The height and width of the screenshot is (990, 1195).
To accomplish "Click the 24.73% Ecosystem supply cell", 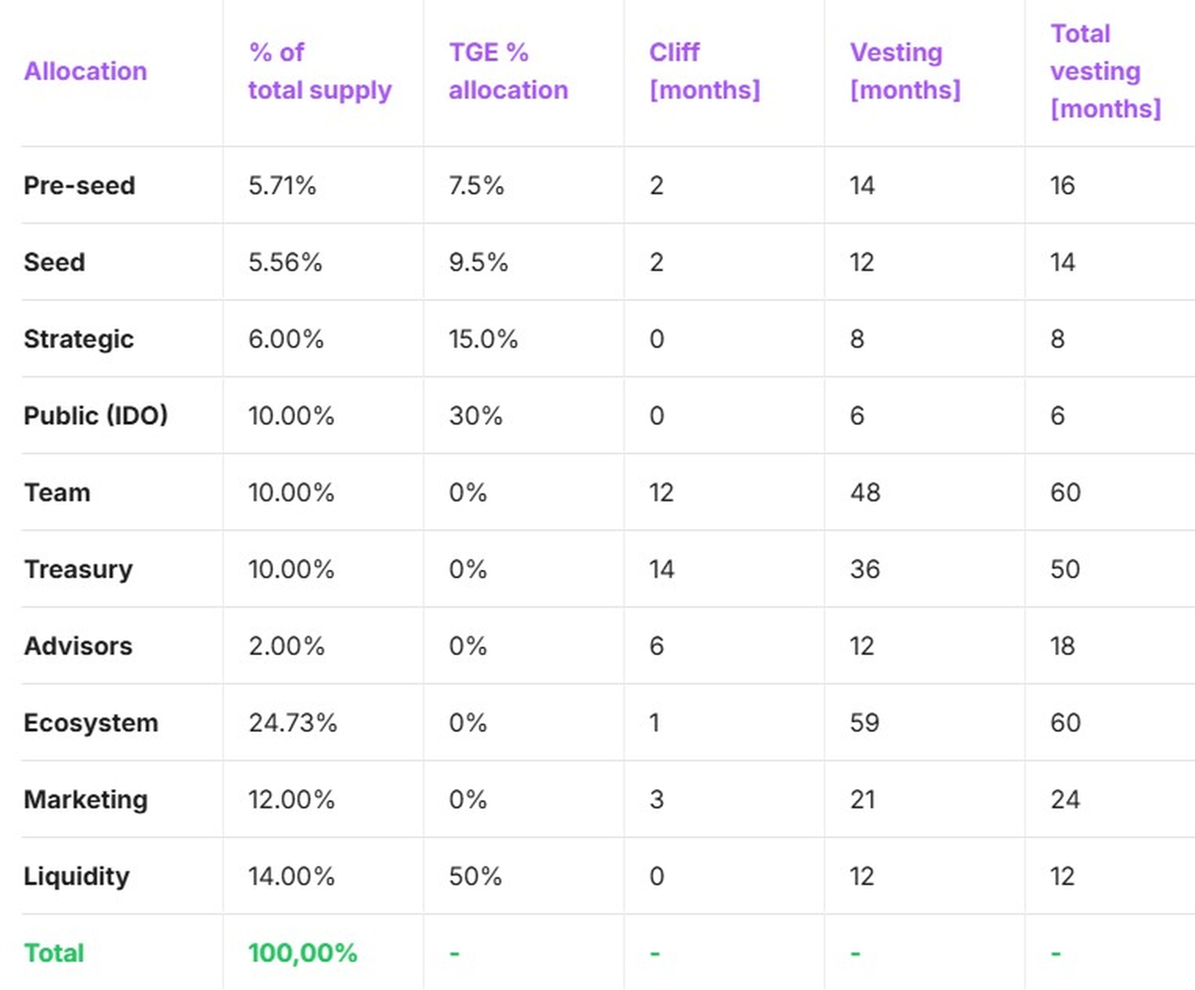I will (292, 723).
